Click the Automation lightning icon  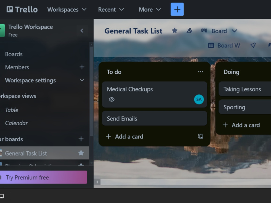tap(269, 45)
